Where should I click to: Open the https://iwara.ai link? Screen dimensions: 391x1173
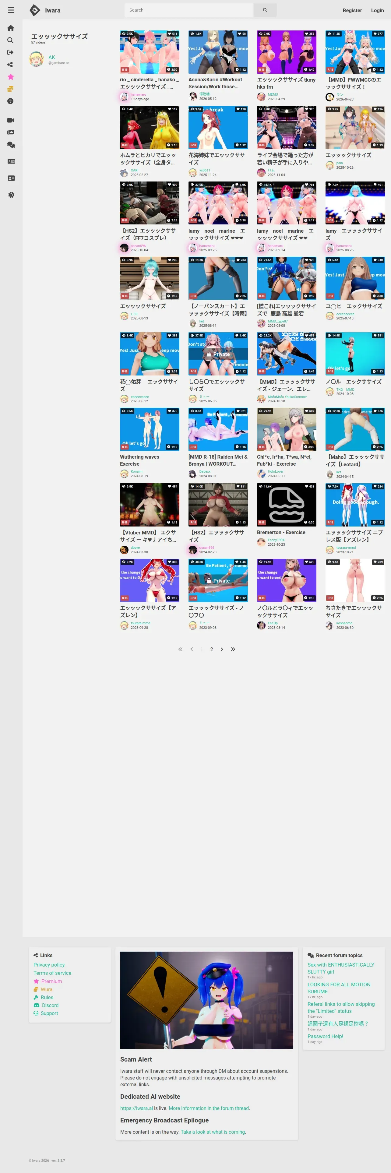pyautogui.click(x=136, y=1108)
